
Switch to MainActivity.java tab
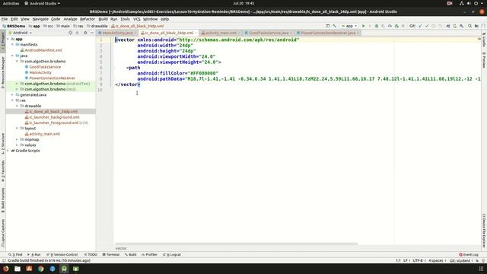pos(117,33)
